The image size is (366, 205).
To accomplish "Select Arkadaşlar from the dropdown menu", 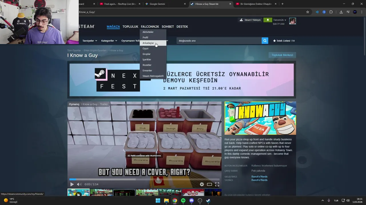I will coord(153,43).
